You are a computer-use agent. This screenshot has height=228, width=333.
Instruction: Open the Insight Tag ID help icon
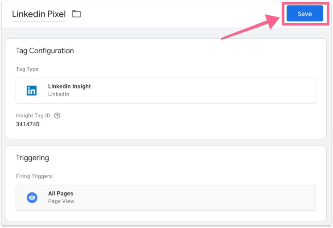[57, 116]
